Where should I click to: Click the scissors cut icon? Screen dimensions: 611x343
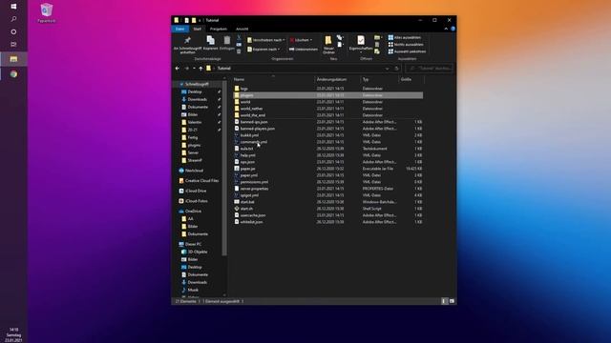click(x=239, y=38)
